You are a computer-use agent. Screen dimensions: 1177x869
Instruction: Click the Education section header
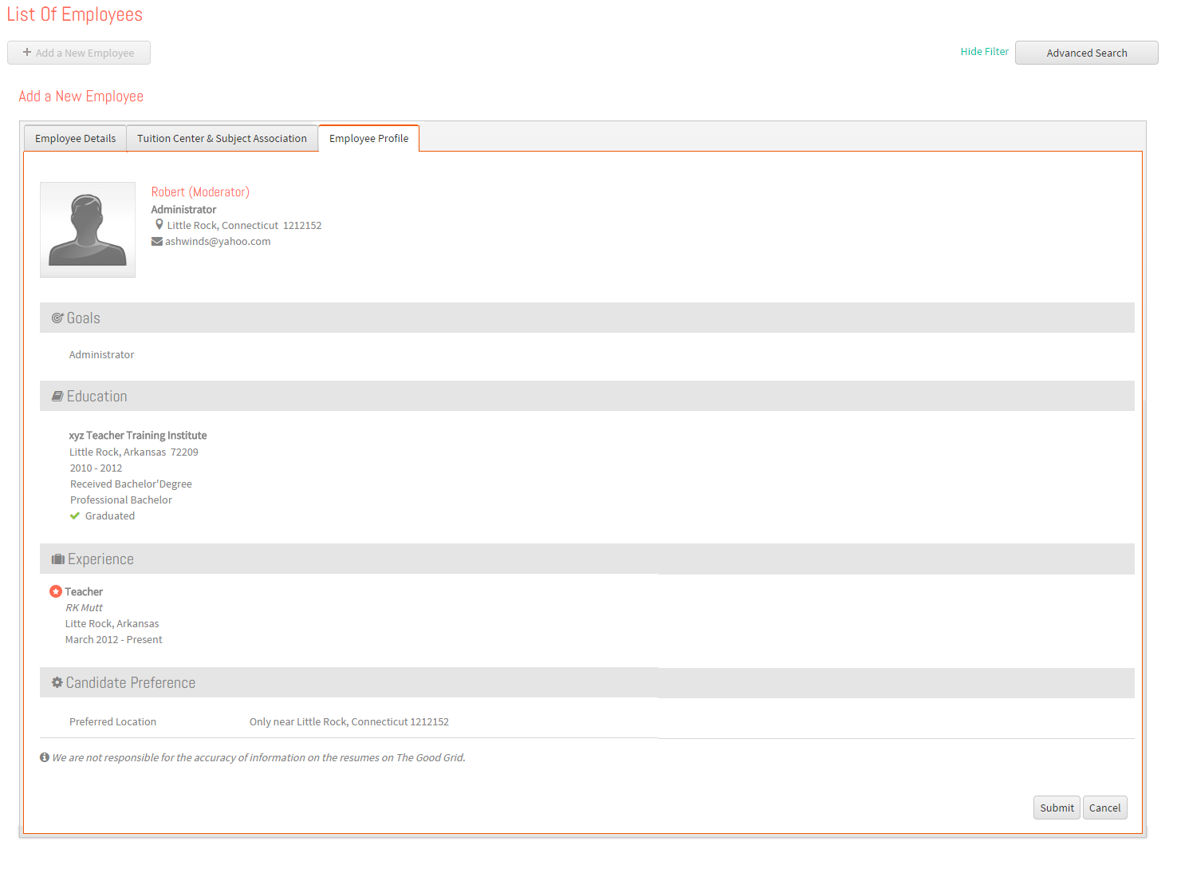pos(587,396)
